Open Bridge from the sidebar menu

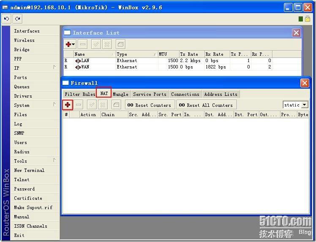[x=35, y=49]
